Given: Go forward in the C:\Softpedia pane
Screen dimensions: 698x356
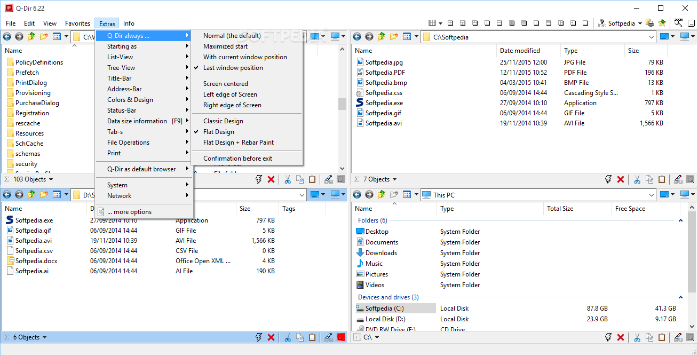Looking at the screenshot, I should coord(369,37).
